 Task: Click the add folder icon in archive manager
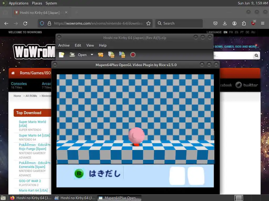coord(122,55)
